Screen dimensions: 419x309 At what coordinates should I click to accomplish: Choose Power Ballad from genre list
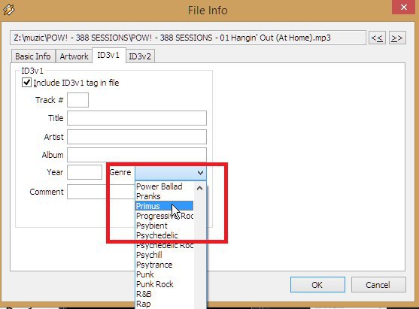164,186
